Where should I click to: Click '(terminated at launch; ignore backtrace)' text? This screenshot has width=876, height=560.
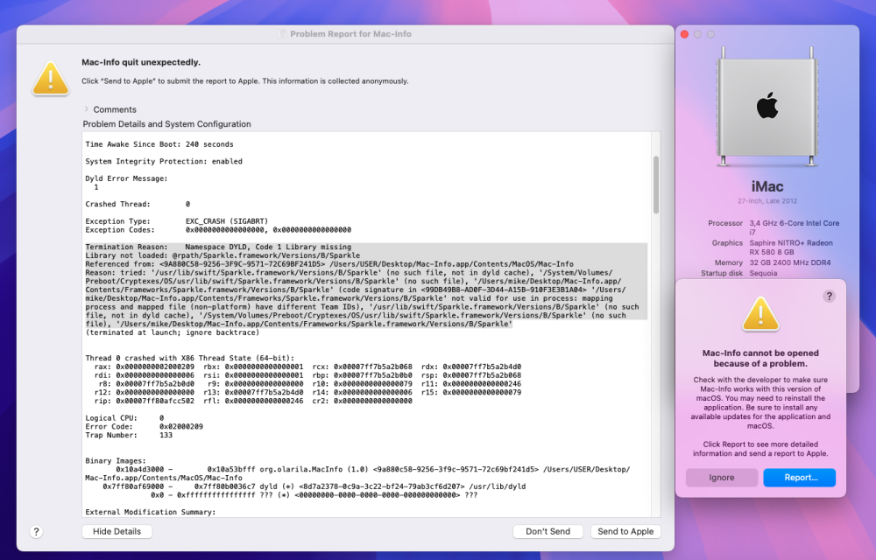pos(172,332)
